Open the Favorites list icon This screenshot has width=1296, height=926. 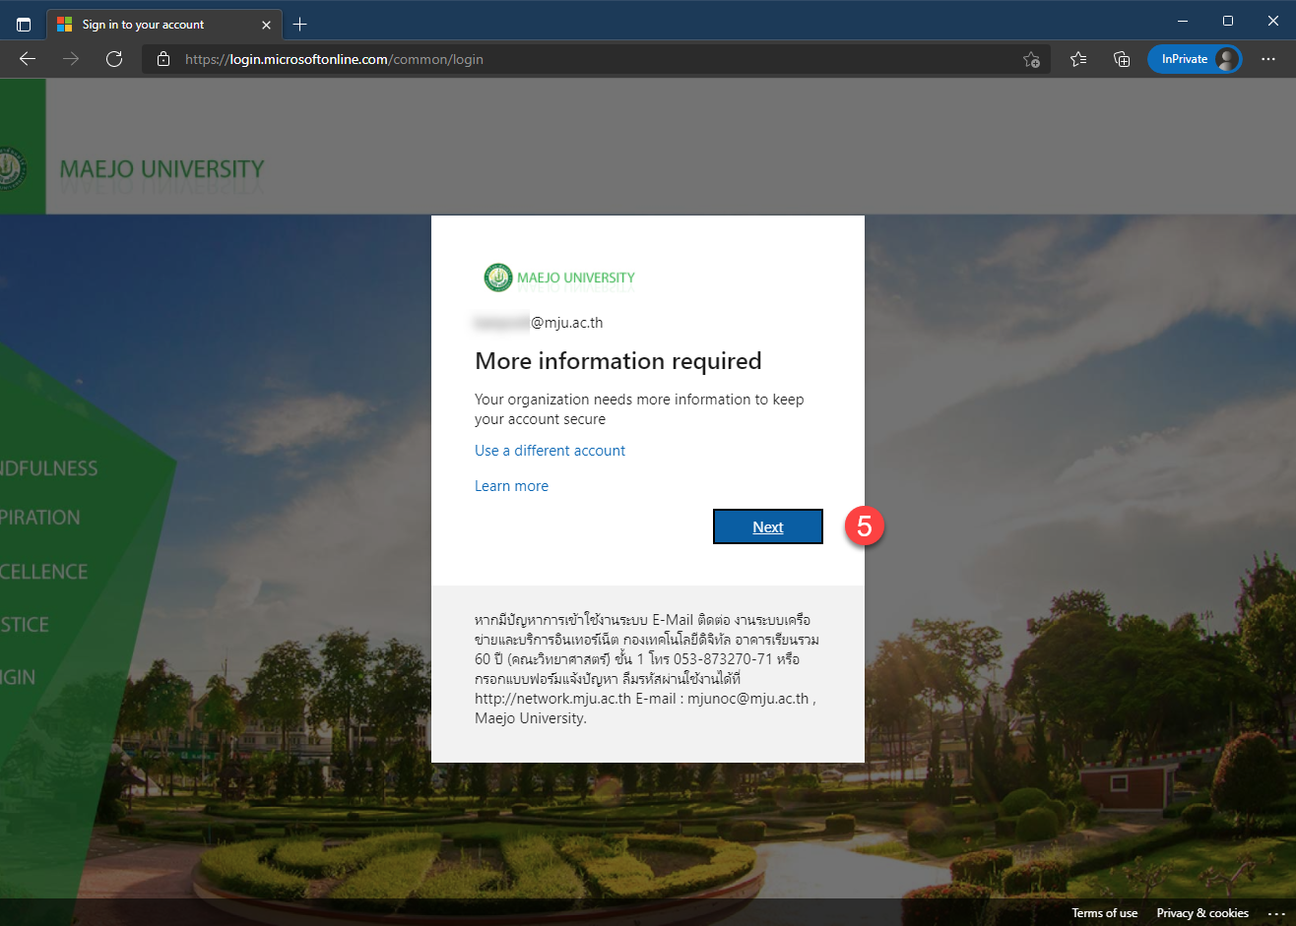point(1078,59)
